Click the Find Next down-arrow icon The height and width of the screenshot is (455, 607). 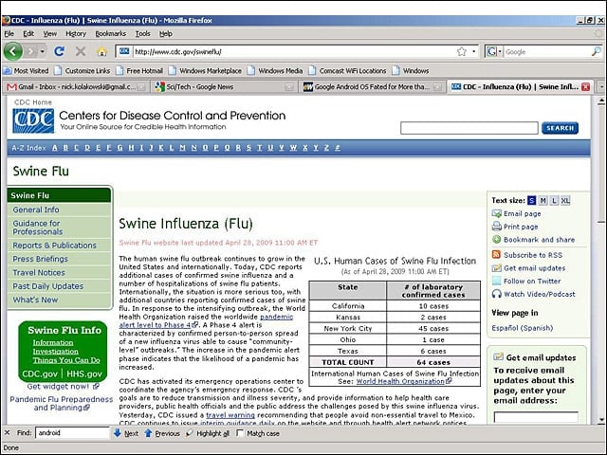[x=118, y=433]
